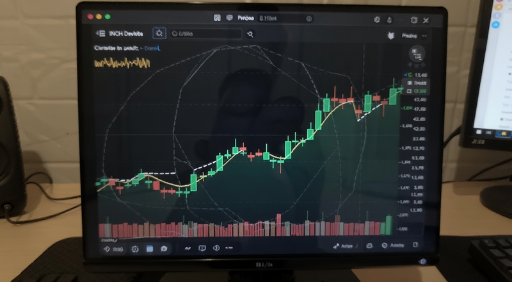Click the info circle in the title bar field

point(309,19)
